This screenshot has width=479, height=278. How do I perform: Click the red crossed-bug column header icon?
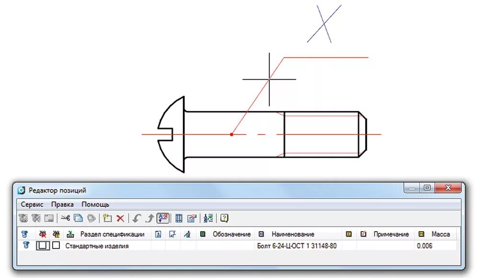(x=43, y=234)
